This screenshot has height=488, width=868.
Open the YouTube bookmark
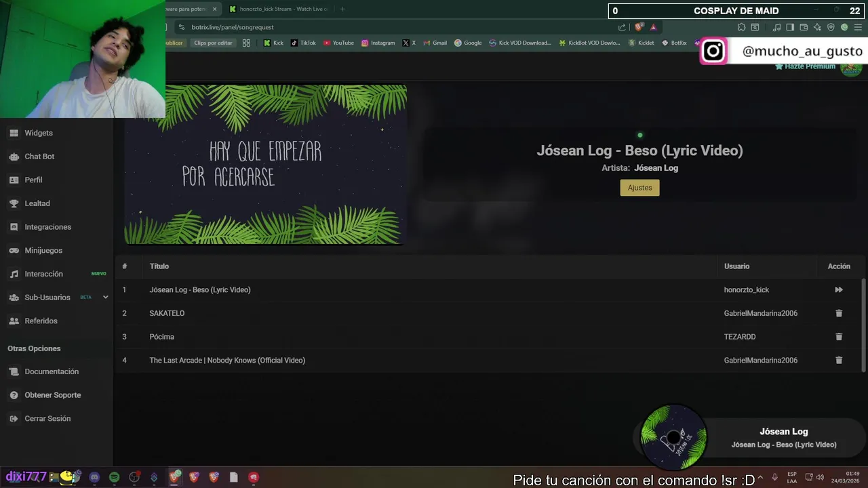(x=338, y=43)
